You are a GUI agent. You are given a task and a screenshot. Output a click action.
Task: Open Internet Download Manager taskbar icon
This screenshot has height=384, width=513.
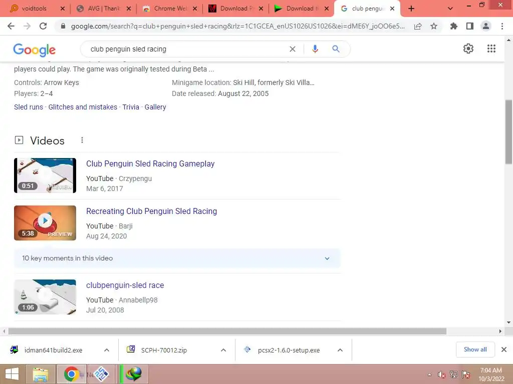(x=134, y=374)
